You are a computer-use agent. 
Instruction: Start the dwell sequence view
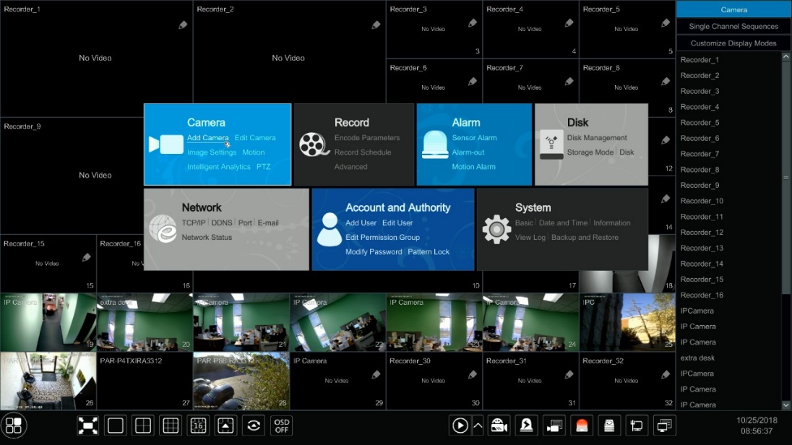point(254,425)
